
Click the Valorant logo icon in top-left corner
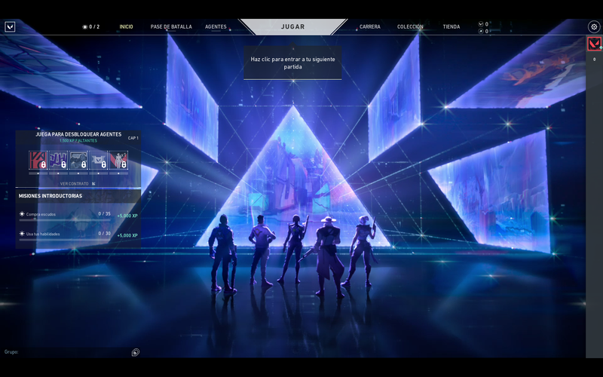(x=10, y=26)
